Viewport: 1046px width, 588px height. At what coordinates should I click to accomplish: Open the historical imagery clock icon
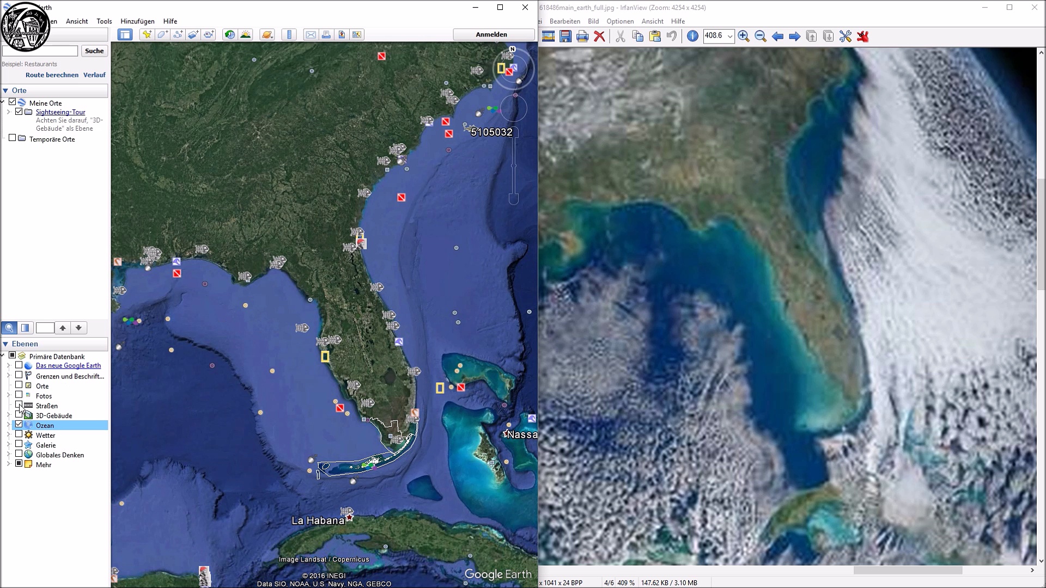(x=230, y=35)
